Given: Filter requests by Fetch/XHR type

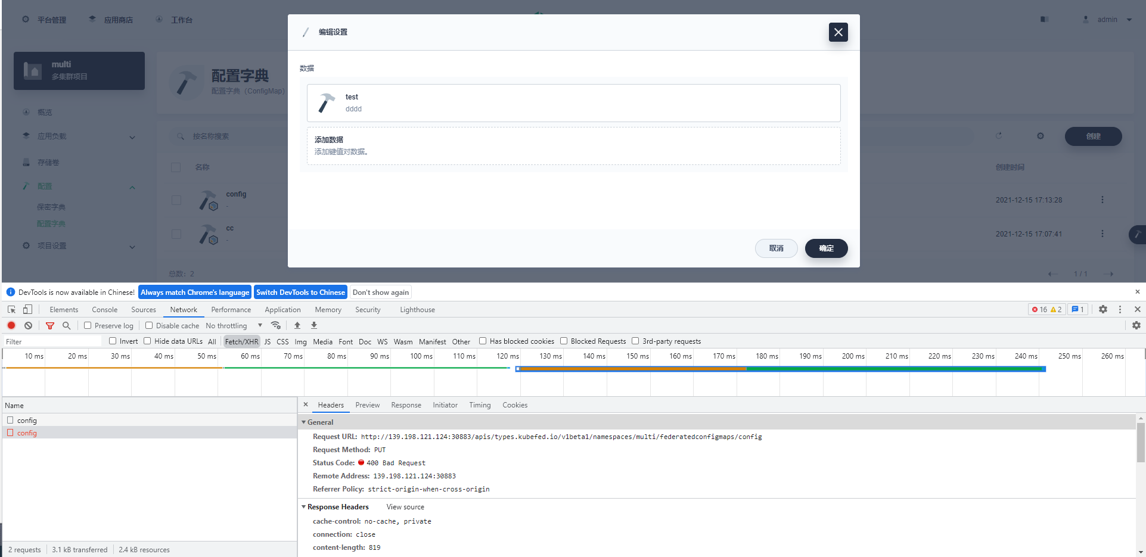Looking at the screenshot, I should (x=241, y=341).
